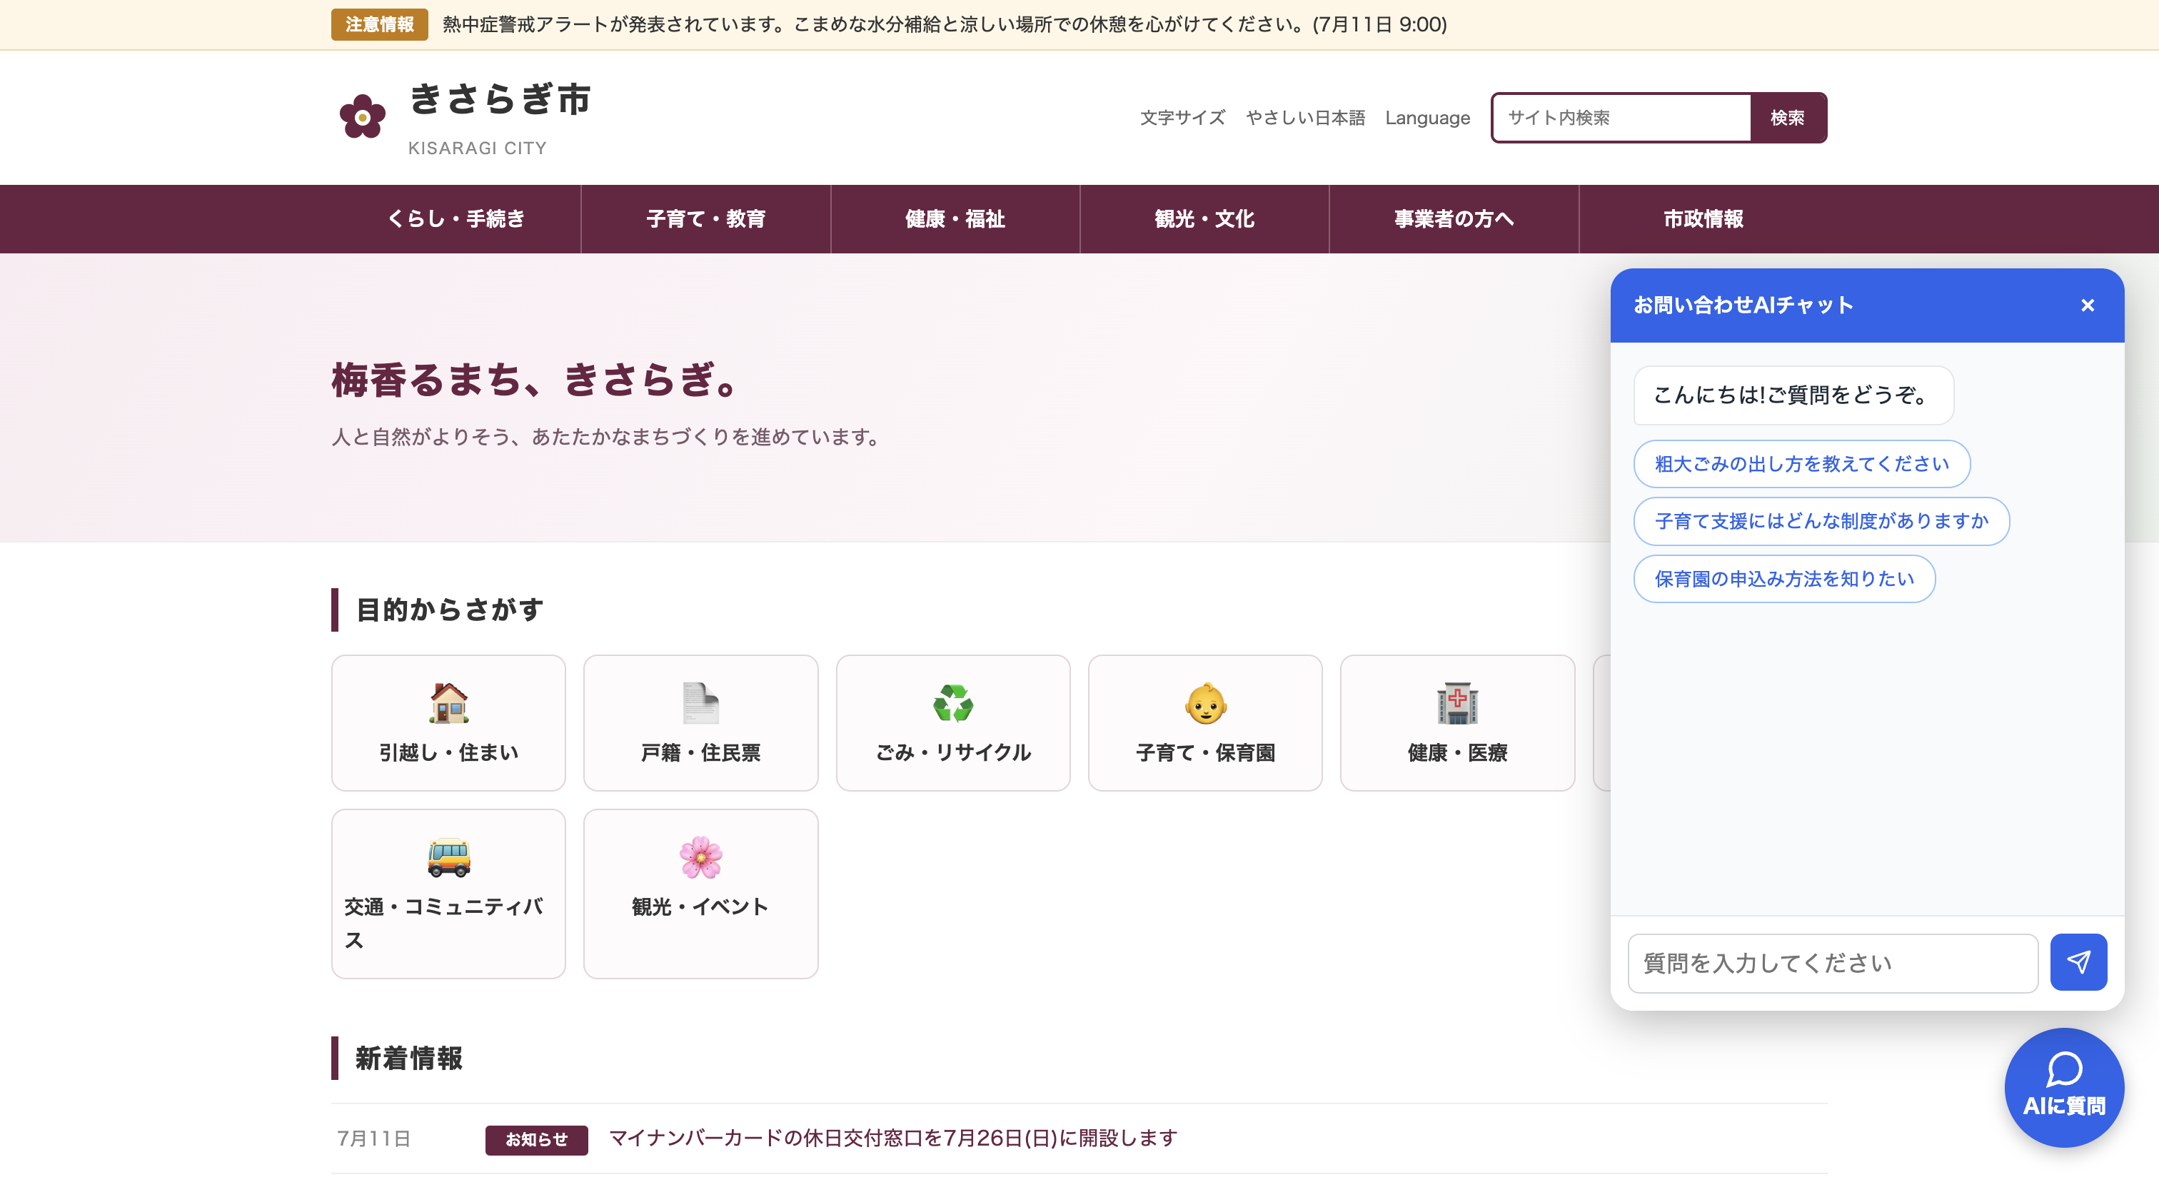Click the 目的からさがす heading
Screen dimensions: 2159x1182
point(450,610)
